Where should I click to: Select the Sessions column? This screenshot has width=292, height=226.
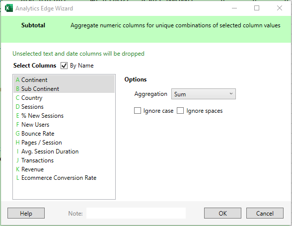tap(64, 107)
